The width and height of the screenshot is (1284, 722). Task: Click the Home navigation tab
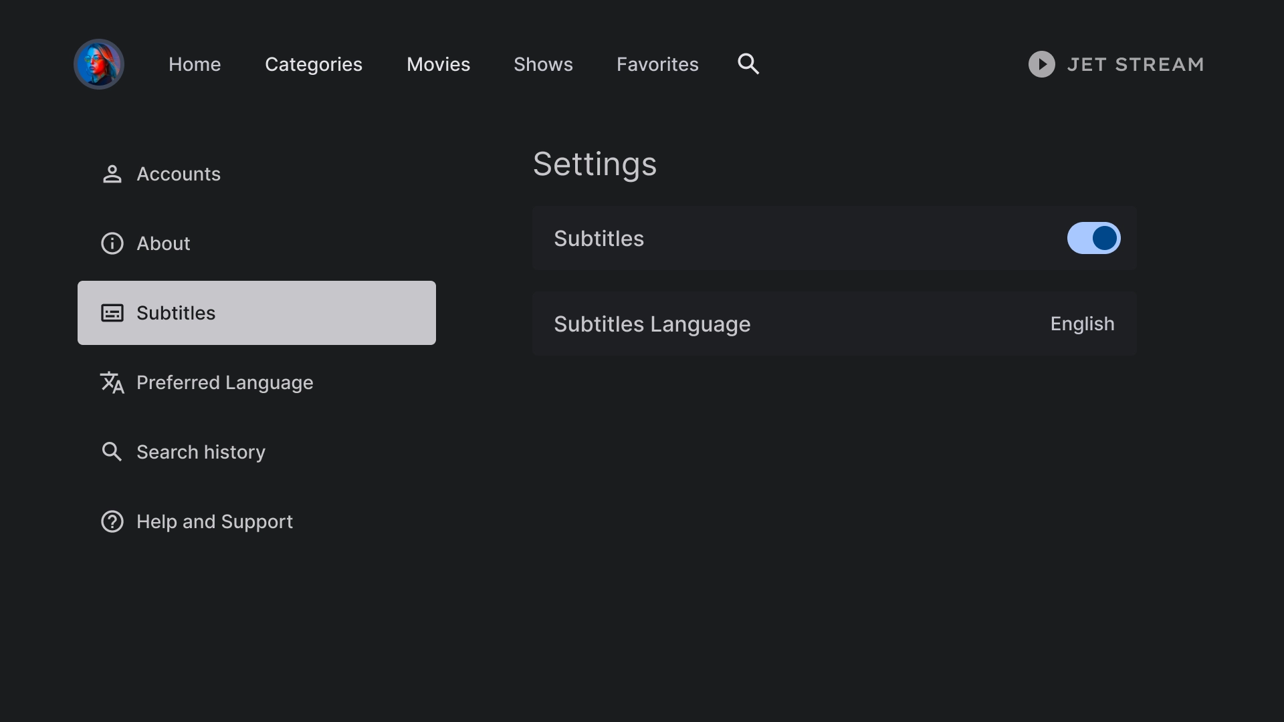pos(195,64)
